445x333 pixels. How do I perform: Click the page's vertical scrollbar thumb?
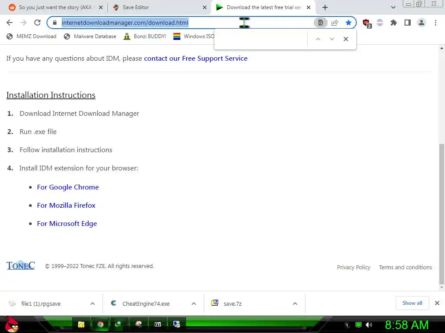click(x=442, y=214)
